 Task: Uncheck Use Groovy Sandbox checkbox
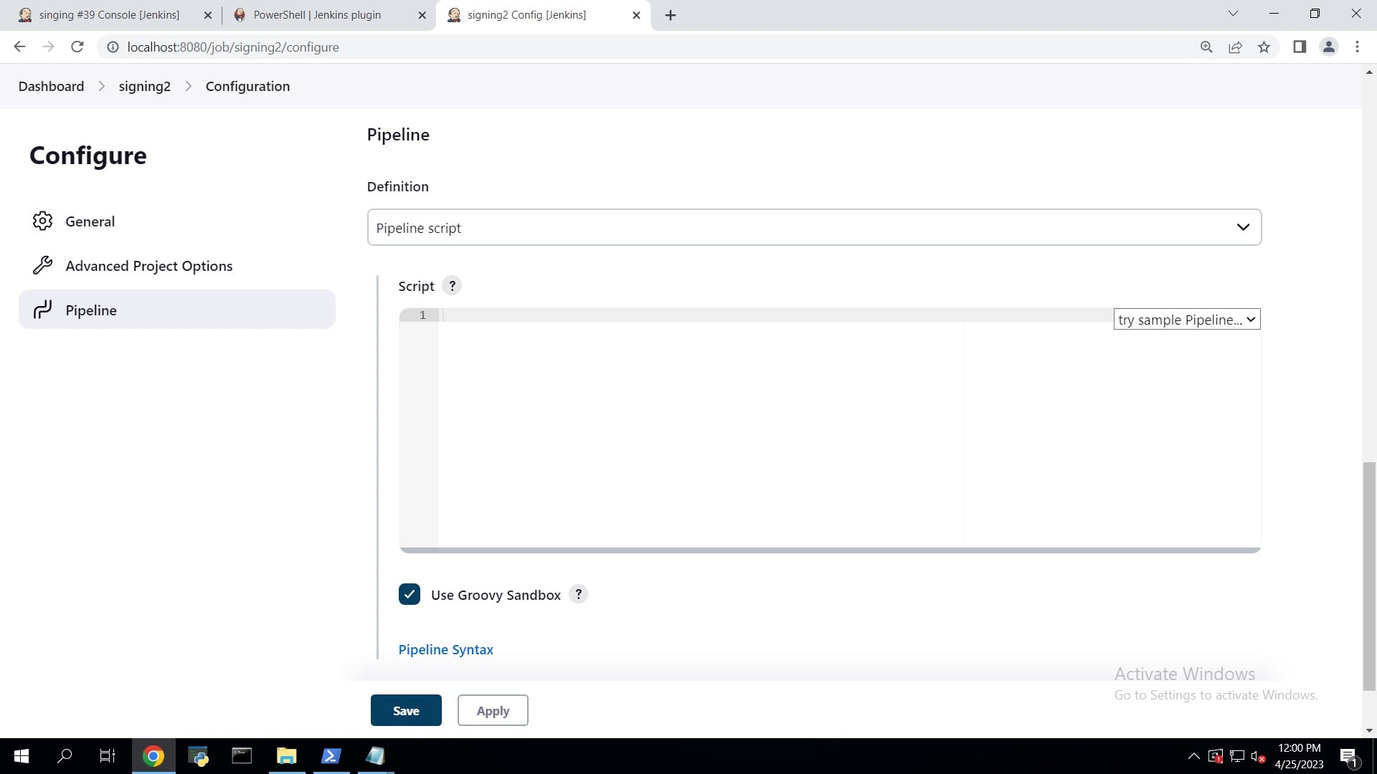[410, 594]
